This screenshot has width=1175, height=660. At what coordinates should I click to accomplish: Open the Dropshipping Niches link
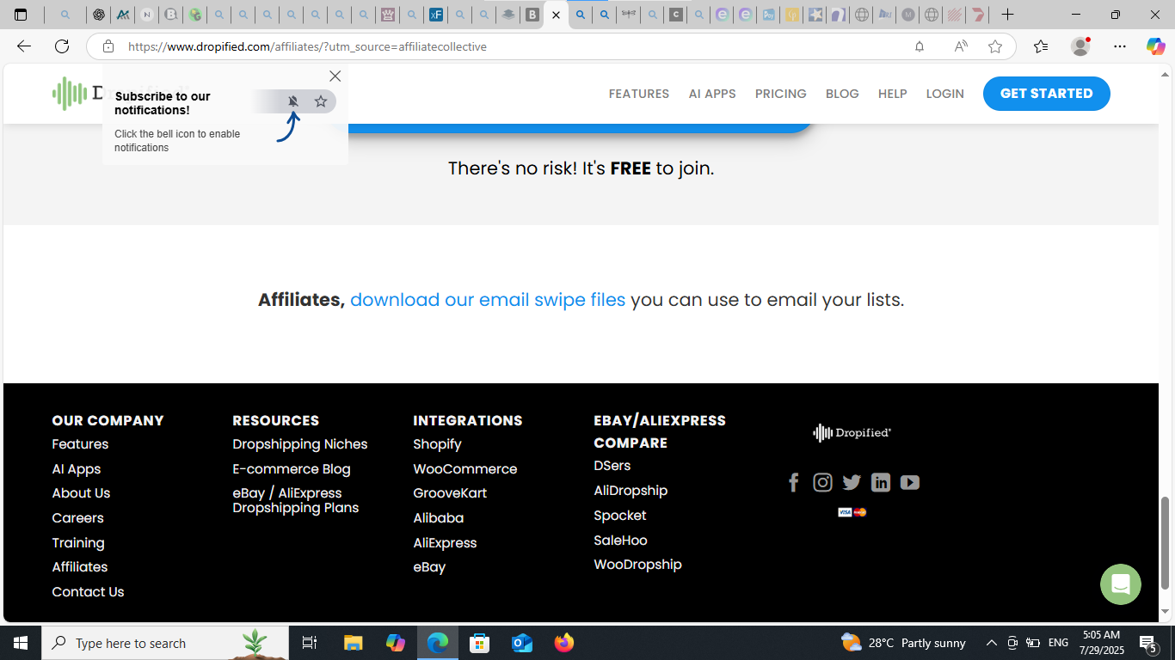point(300,444)
